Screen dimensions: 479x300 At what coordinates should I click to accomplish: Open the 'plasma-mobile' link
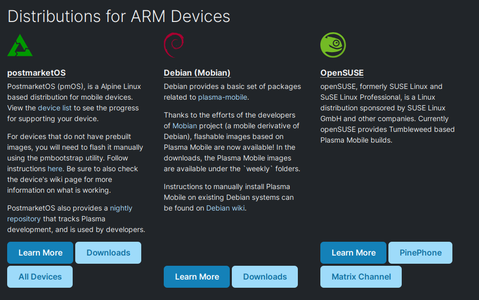coord(223,97)
